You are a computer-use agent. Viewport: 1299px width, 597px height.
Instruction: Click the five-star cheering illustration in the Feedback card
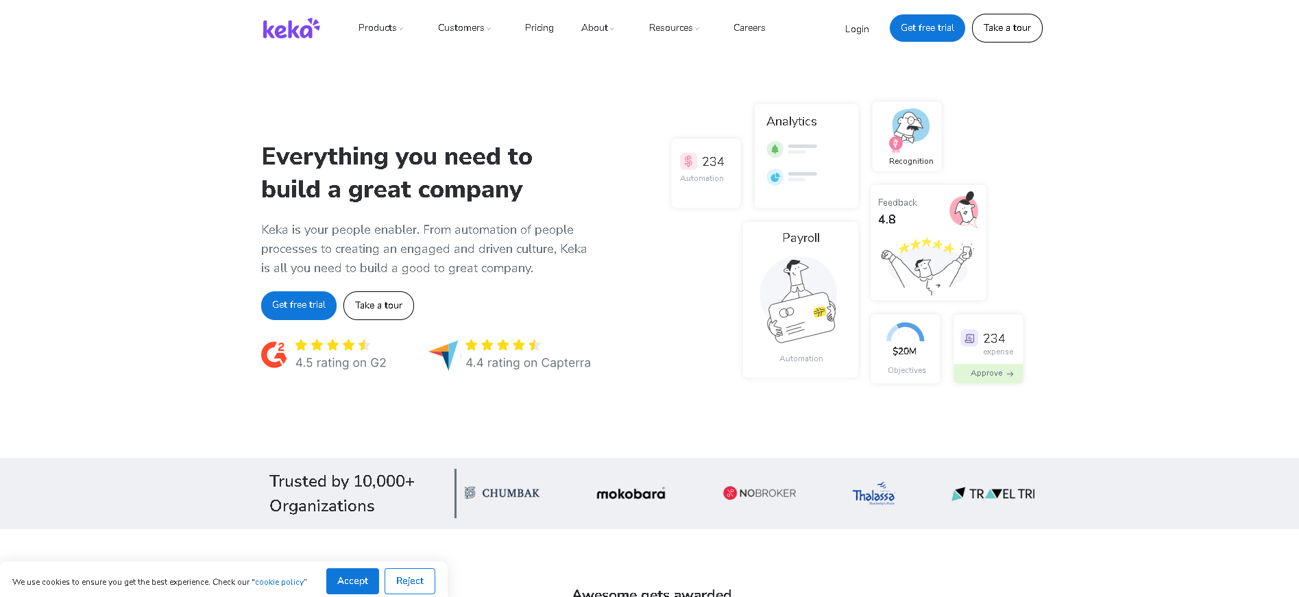(927, 265)
